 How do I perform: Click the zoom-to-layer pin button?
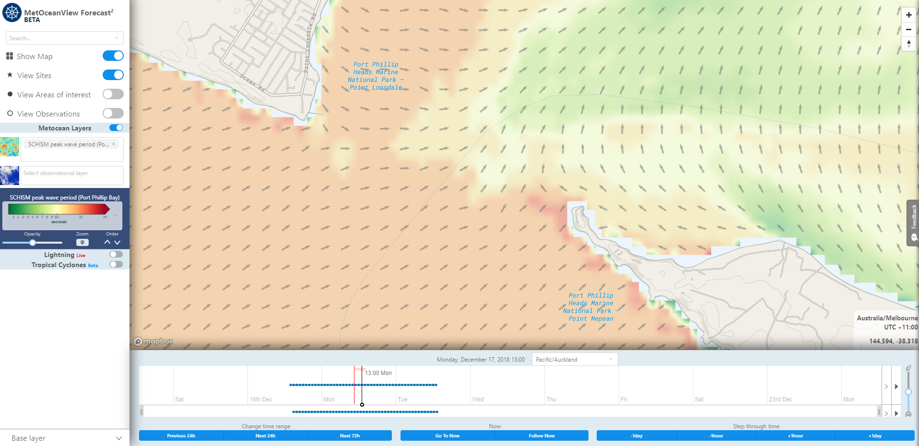click(82, 243)
